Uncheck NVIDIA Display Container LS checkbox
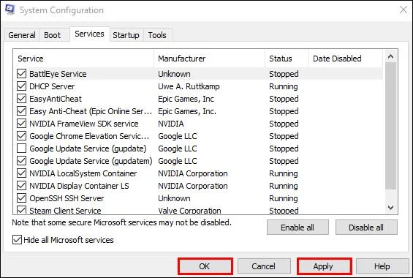 click(21, 186)
